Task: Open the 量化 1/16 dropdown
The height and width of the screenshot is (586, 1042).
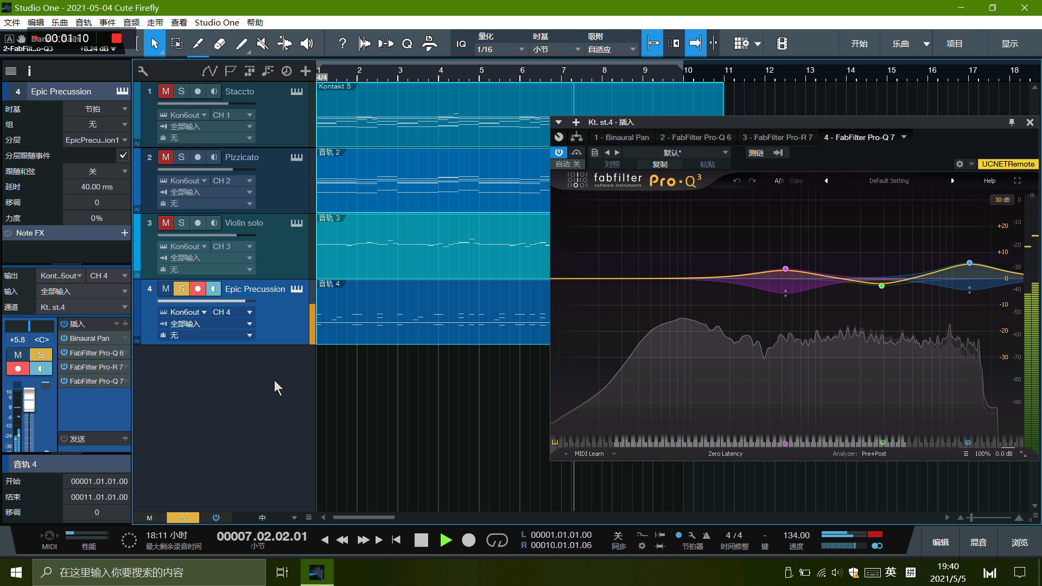Action: click(x=500, y=49)
